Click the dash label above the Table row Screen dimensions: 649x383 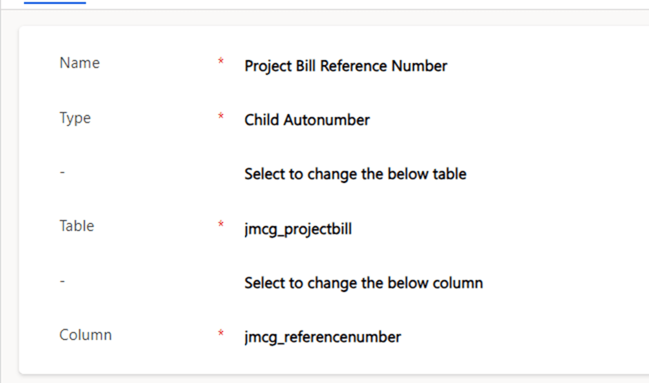(62, 173)
